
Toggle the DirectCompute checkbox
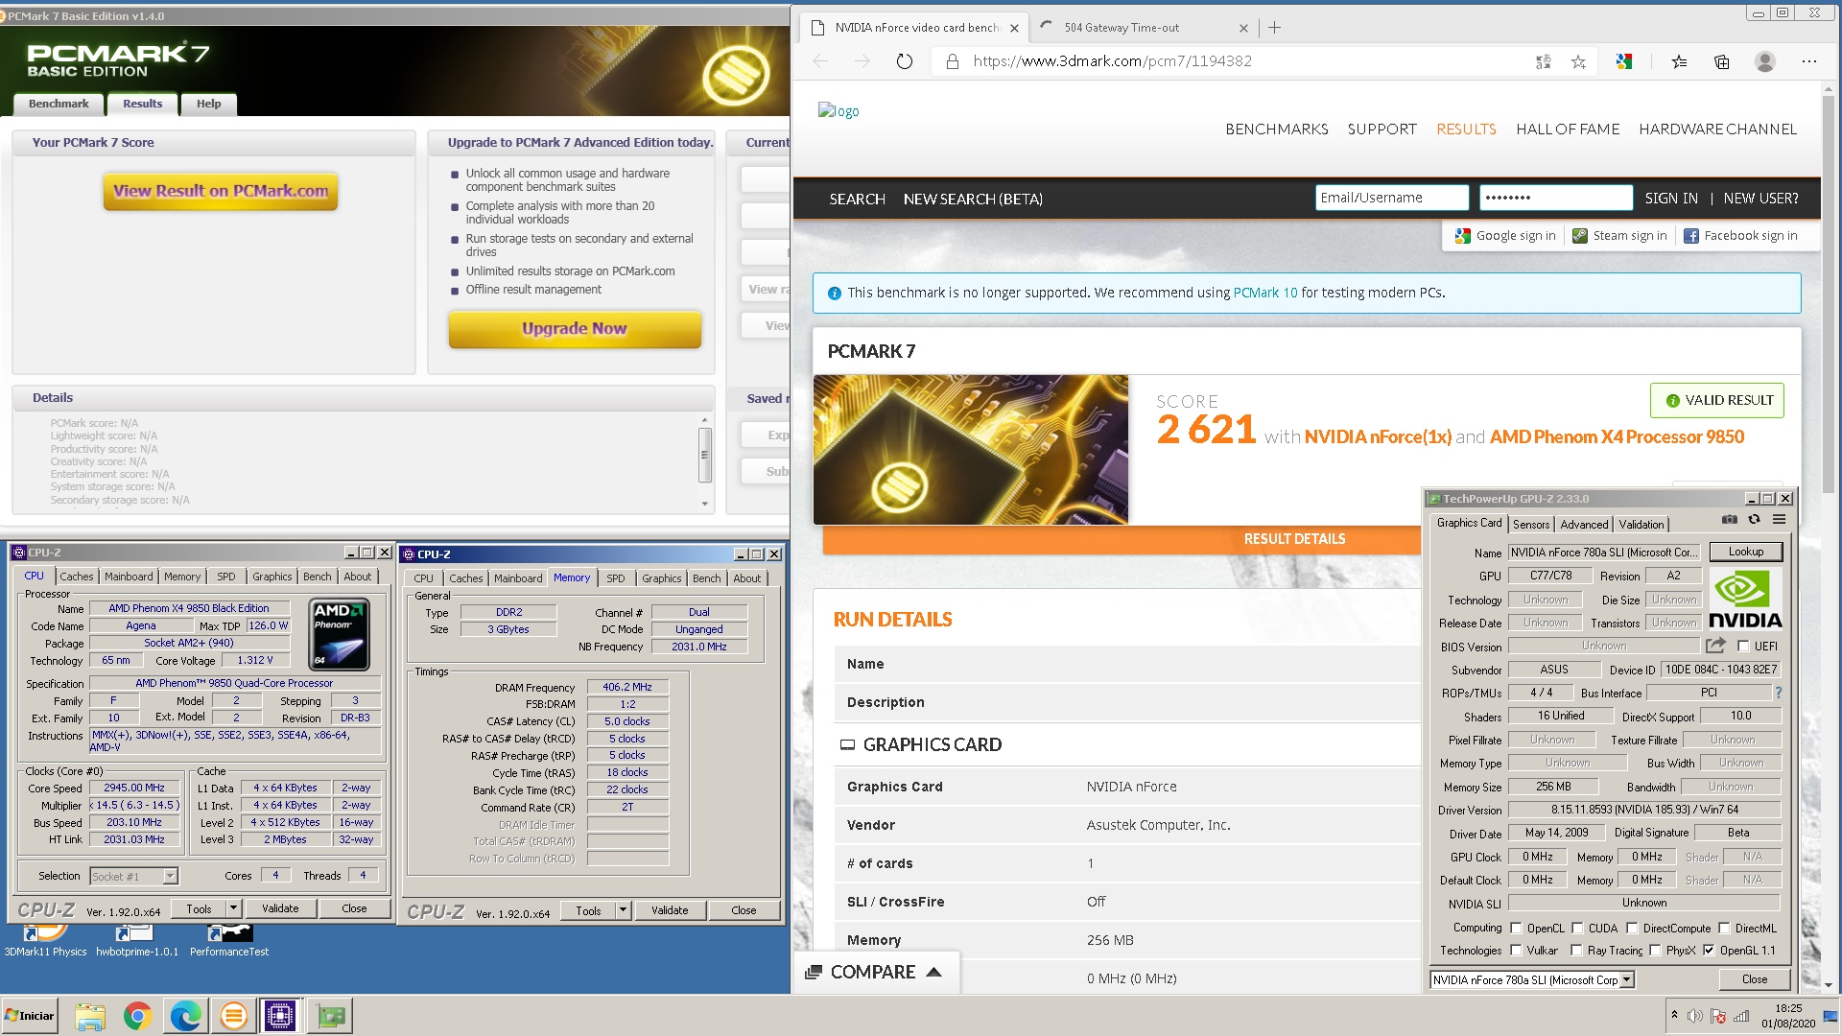point(1631,928)
